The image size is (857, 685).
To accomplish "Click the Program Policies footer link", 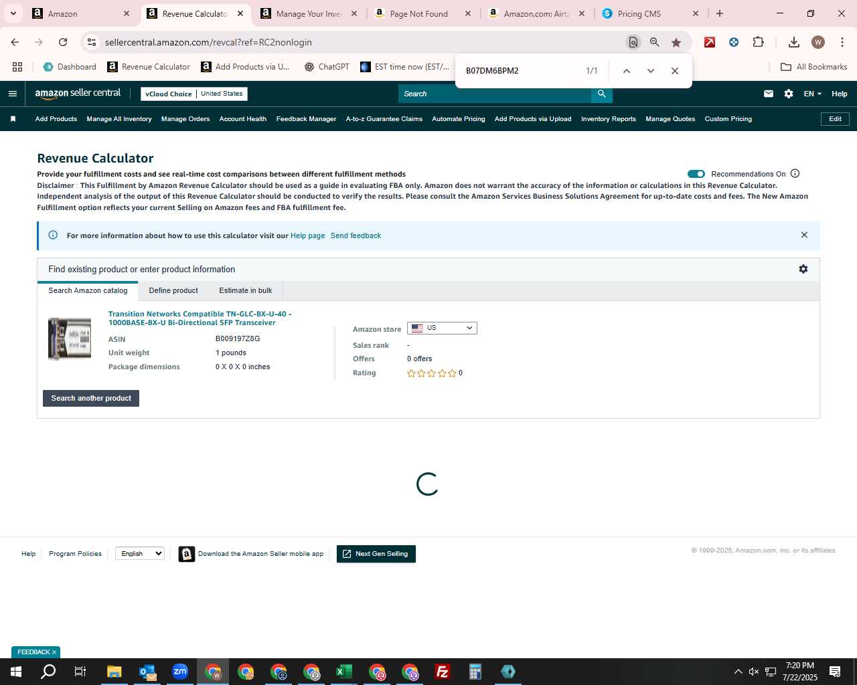I will click(x=75, y=553).
